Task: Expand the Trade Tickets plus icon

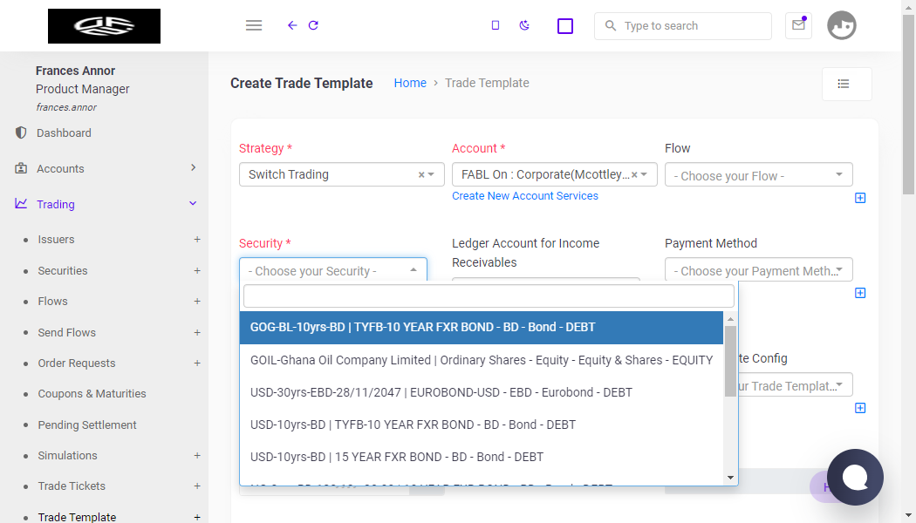Action: (x=197, y=486)
